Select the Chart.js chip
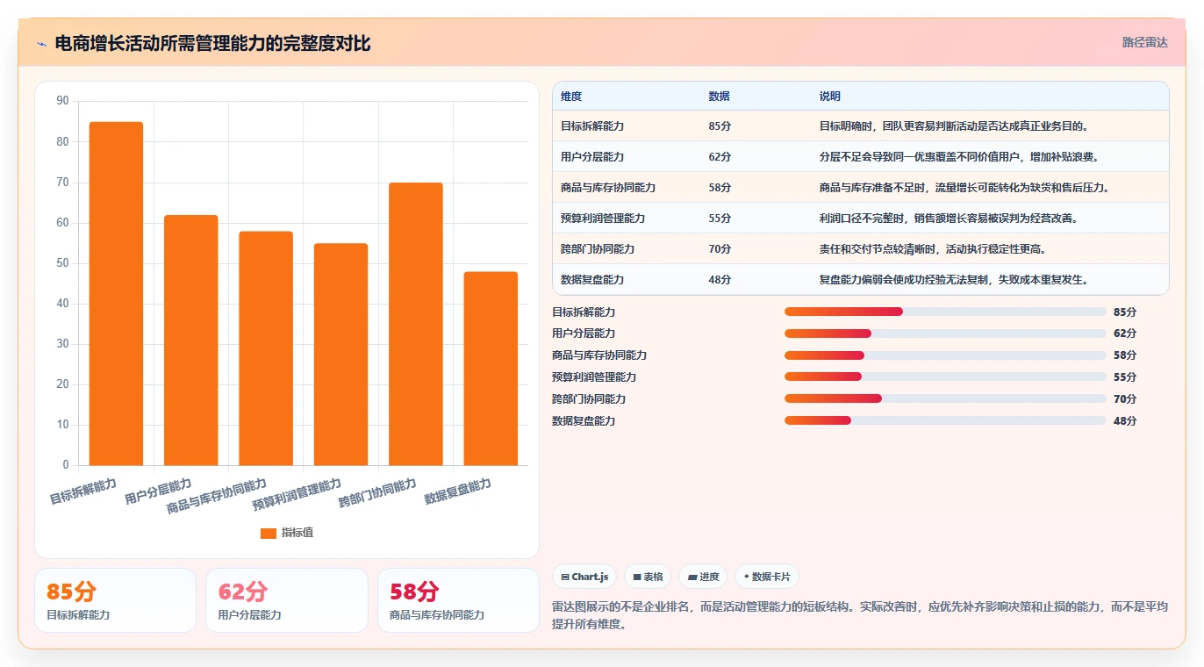1204x667 pixels. tap(584, 577)
